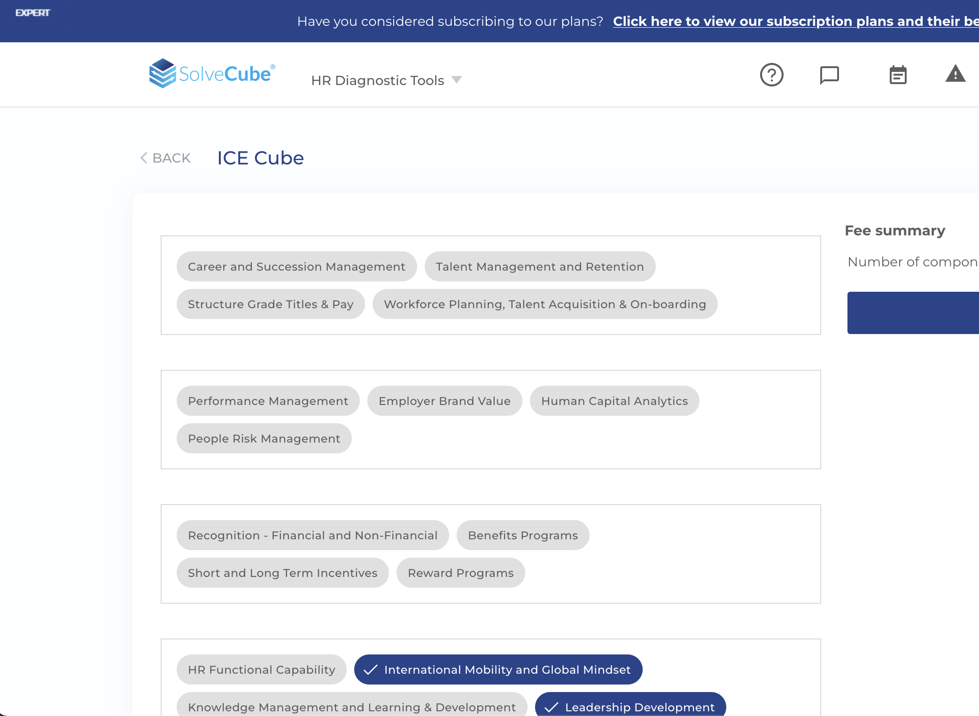Viewport: 979px width, 716px height.
Task: Select the Benefits Programs chip
Action: (x=522, y=535)
